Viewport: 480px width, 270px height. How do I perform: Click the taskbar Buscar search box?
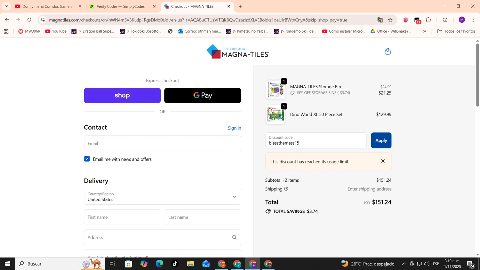(x=60, y=264)
